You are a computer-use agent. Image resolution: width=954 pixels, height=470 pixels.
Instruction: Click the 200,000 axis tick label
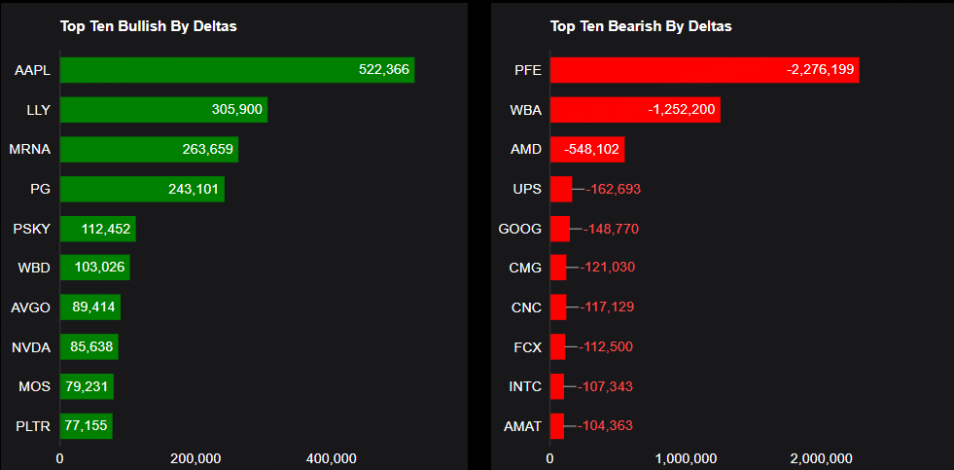195,458
